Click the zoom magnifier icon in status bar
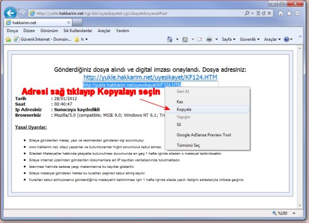The image size is (309, 223). pyautogui.click(x=274, y=213)
